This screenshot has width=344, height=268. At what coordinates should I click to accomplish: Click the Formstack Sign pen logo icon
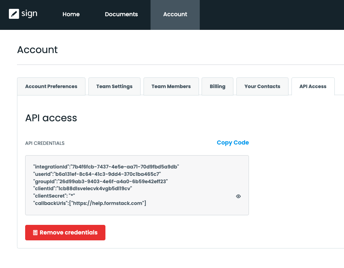[14, 14]
